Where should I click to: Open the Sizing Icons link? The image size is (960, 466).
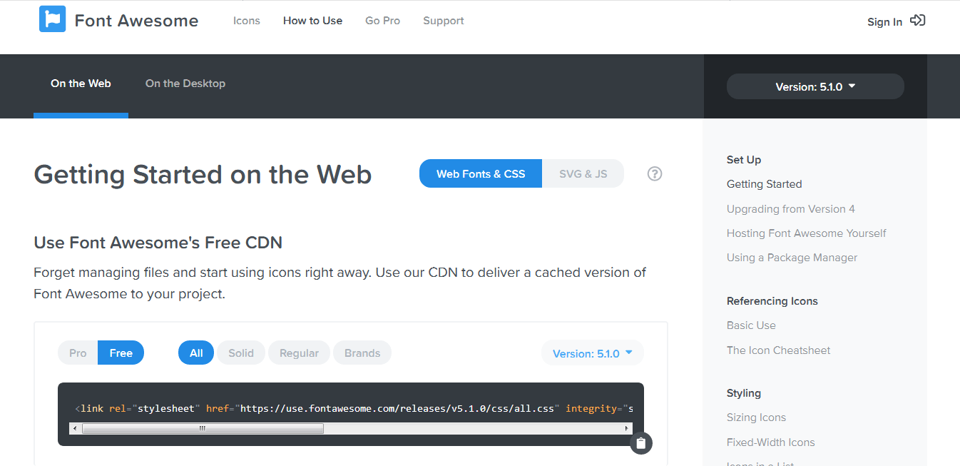[x=756, y=417]
